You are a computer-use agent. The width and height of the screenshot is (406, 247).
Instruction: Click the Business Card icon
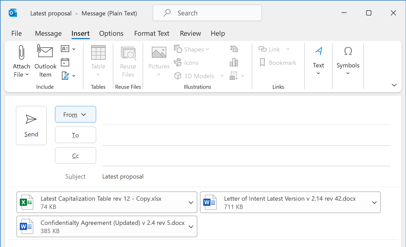[x=65, y=49]
